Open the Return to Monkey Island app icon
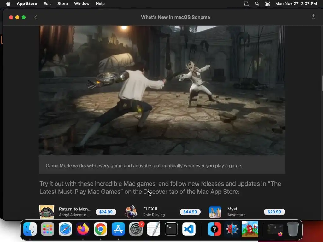The width and height of the screenshot is (323, 242). click(47, 211)
